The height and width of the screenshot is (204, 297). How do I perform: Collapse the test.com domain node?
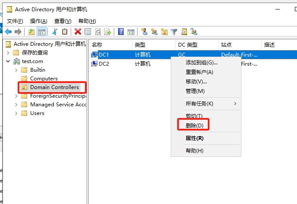pyautogui.click(x=8, y=61)
